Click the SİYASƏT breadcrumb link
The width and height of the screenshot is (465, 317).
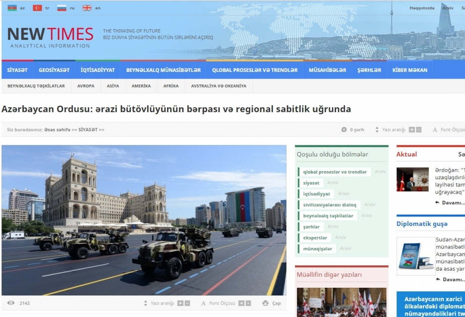click(x=88, y=129)
